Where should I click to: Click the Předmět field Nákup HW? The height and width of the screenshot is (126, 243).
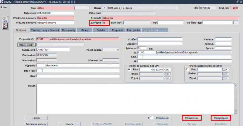click(170, 18)
